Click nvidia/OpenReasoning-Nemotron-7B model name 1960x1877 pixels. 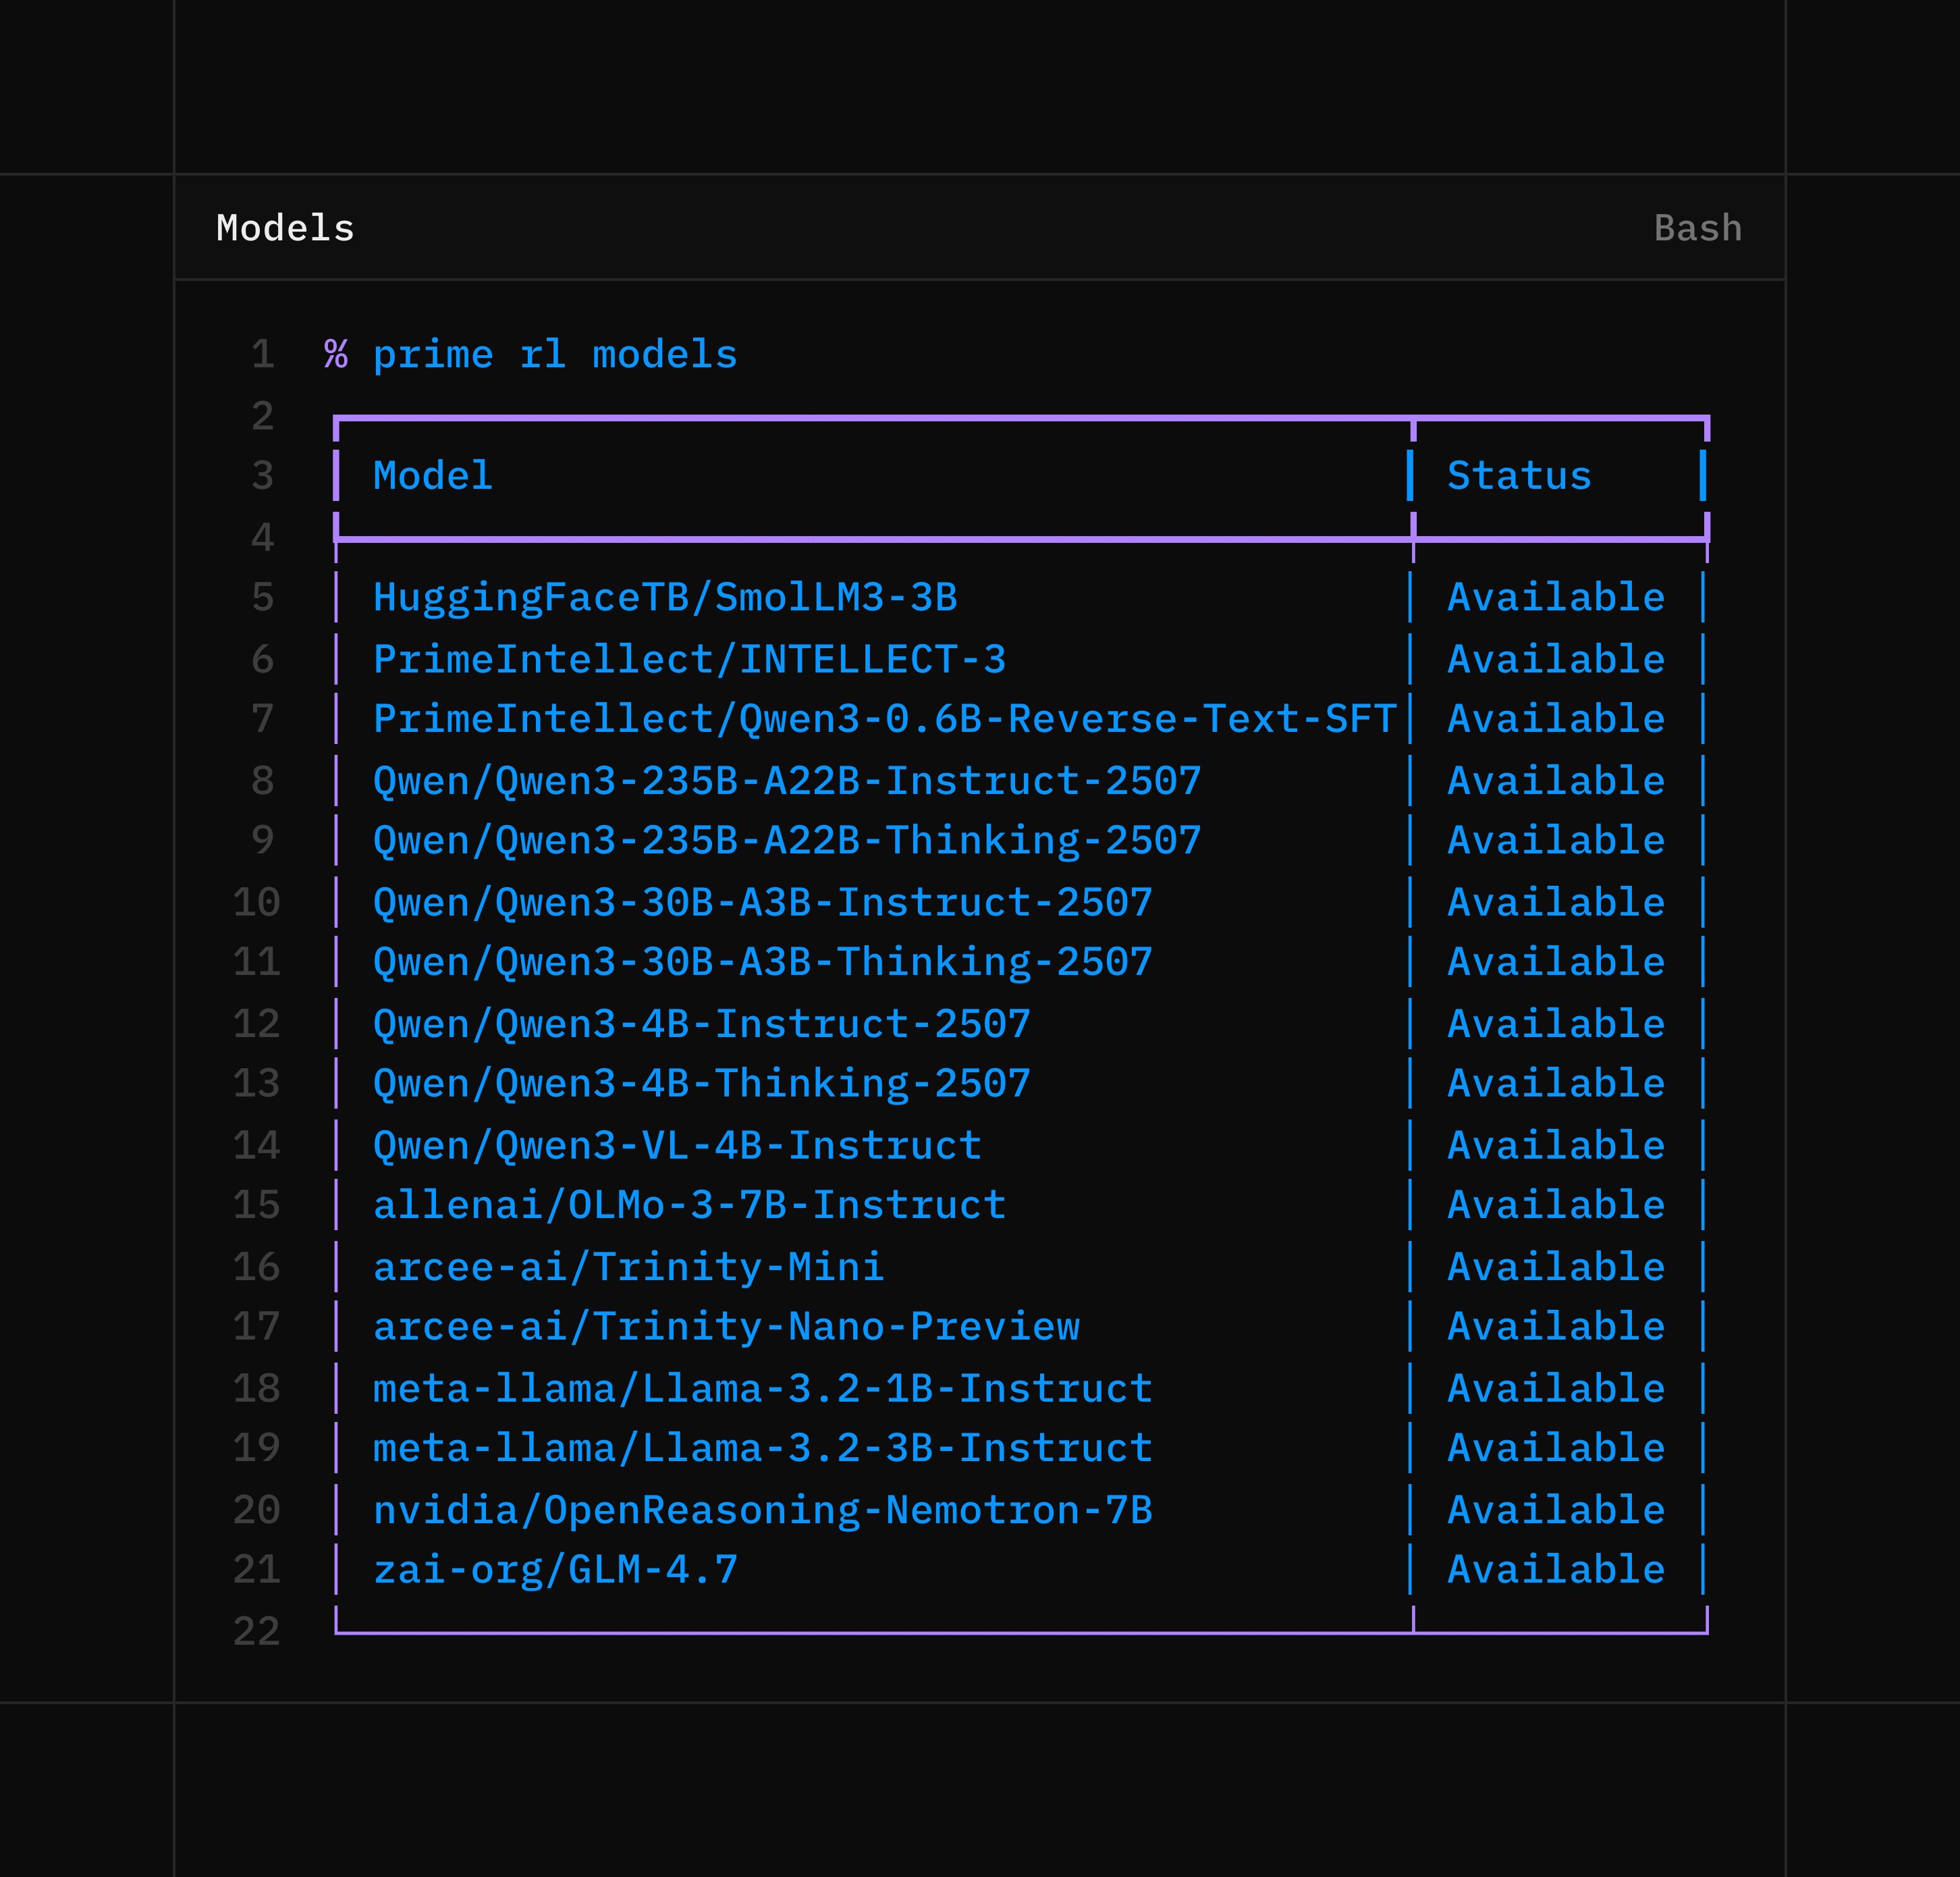(762, 1510)
